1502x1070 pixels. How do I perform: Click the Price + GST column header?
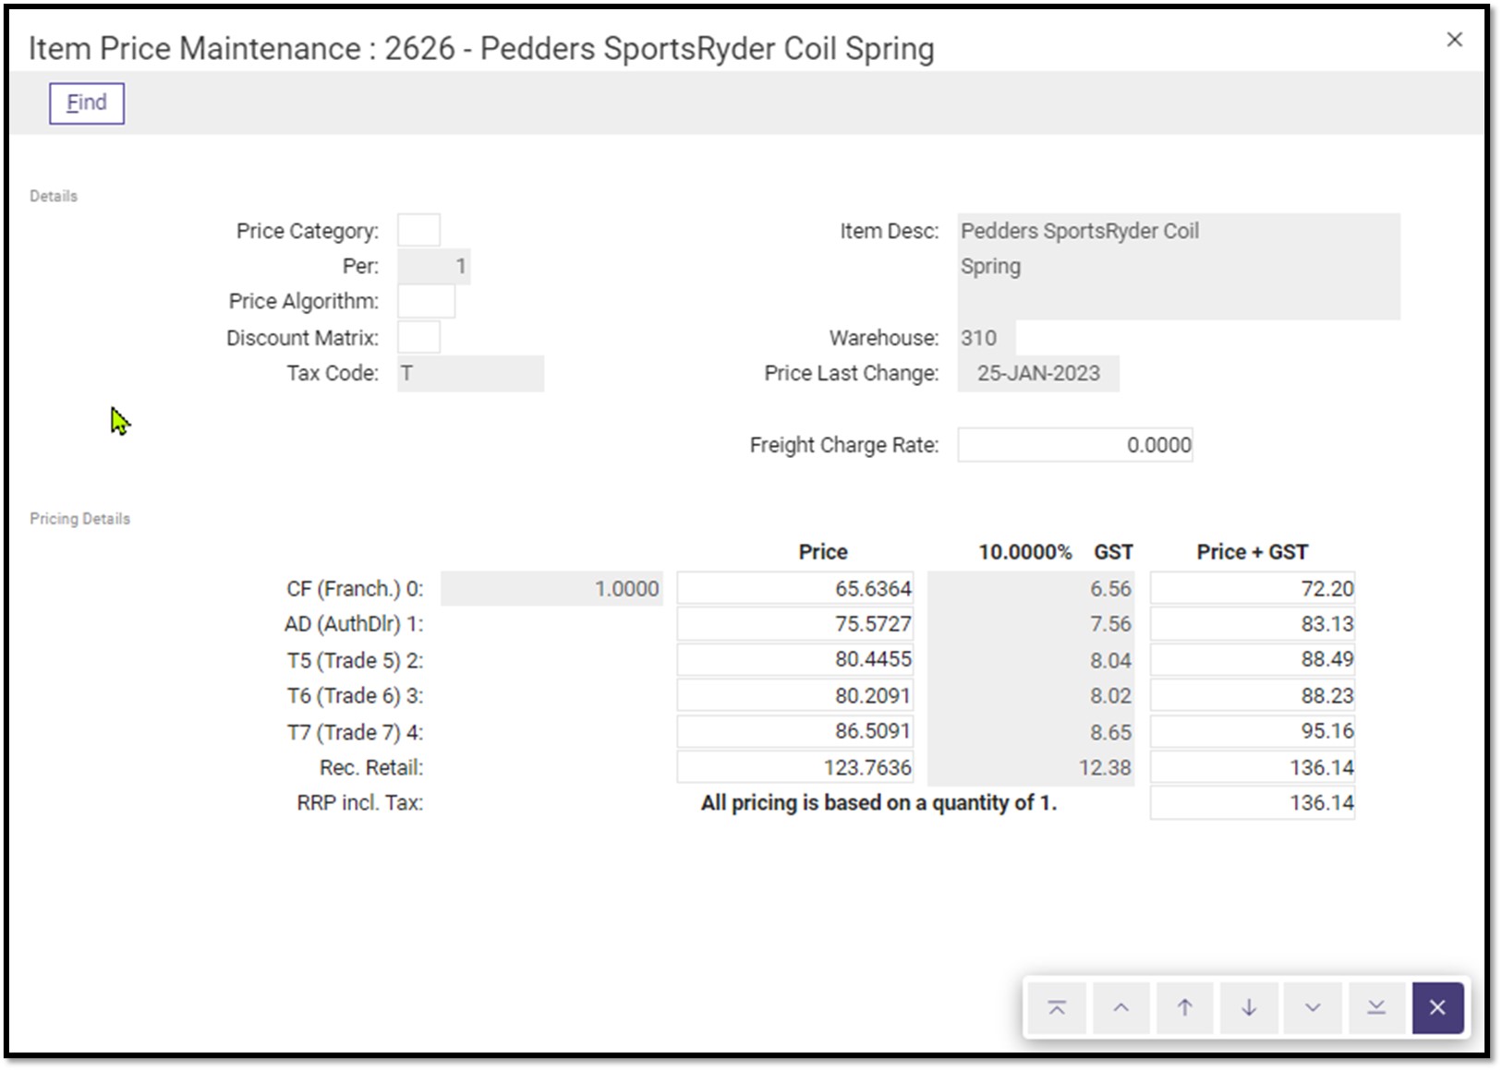[x=1253, y=552]
